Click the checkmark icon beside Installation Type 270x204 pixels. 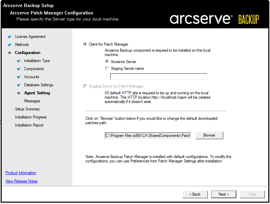19,61
